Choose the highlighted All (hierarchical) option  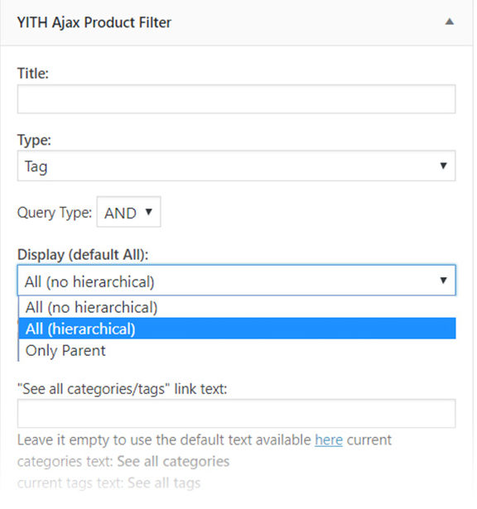(237, 329)
